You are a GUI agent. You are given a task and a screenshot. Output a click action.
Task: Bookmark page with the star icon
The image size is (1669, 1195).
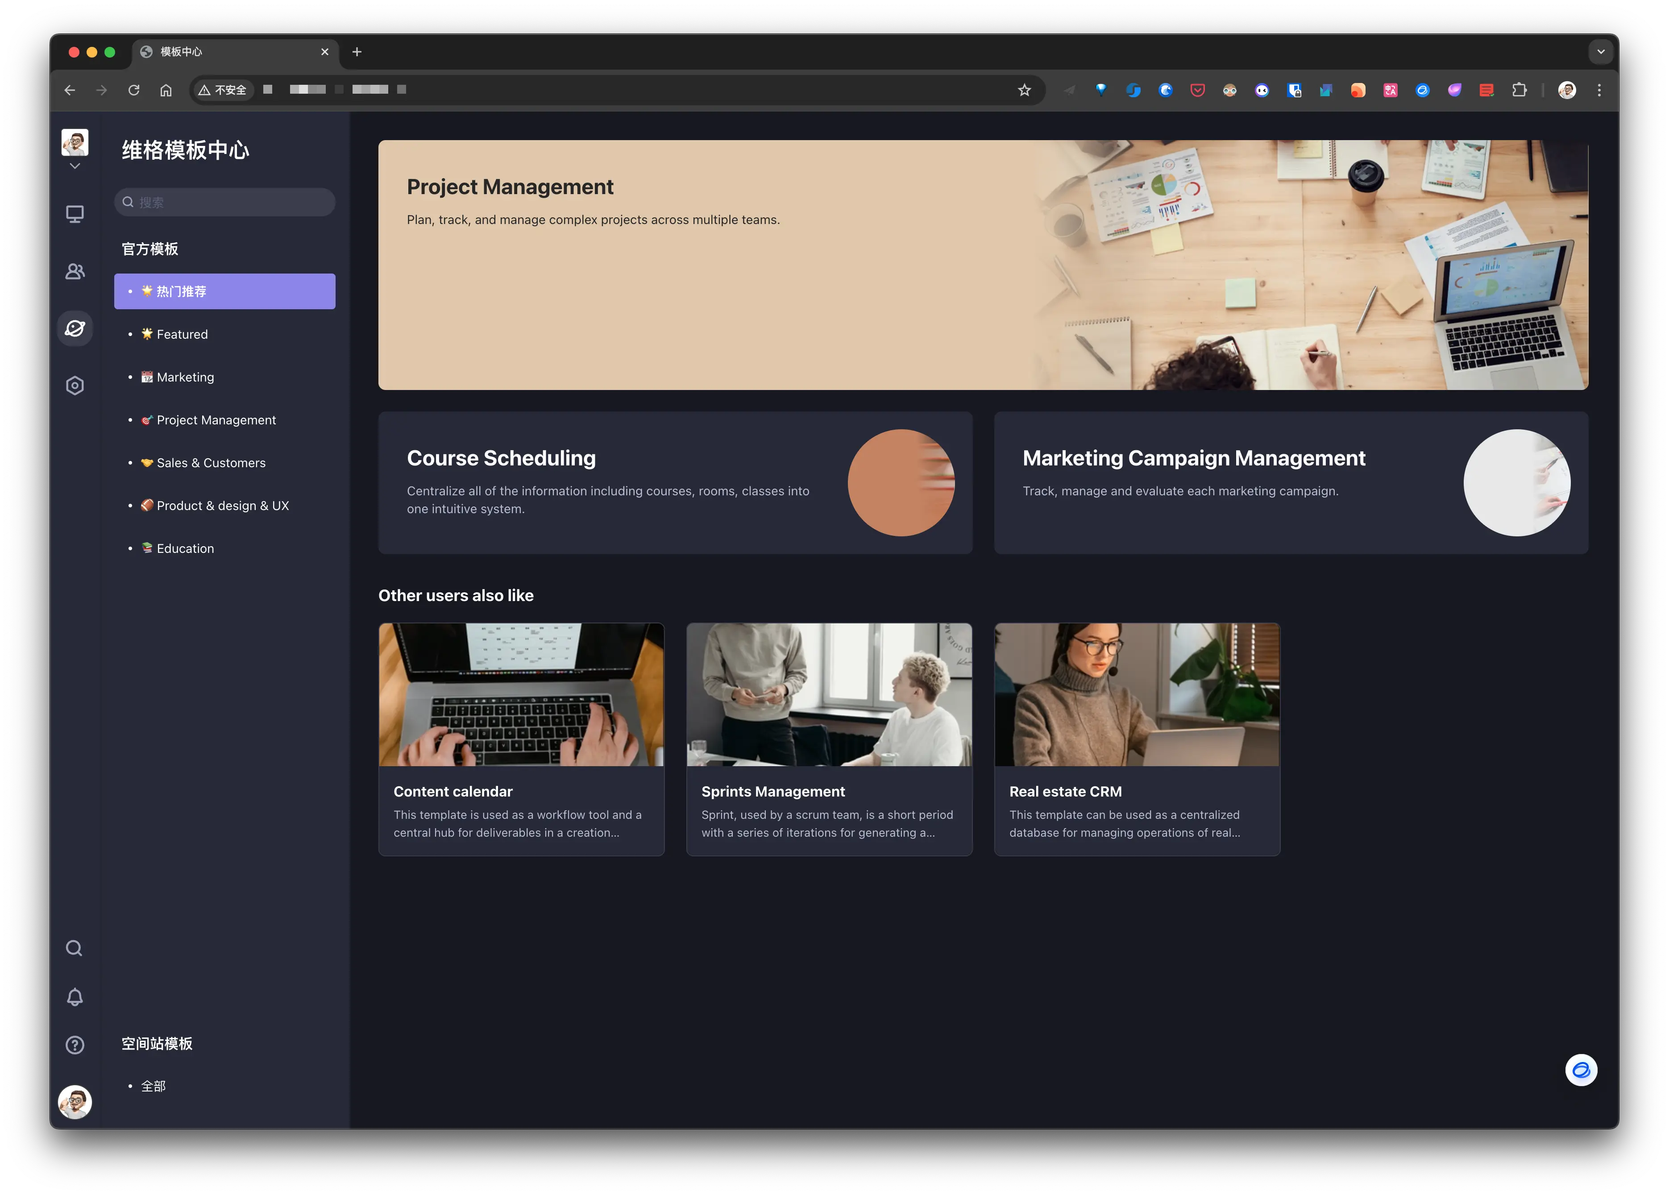(1024, 90)
